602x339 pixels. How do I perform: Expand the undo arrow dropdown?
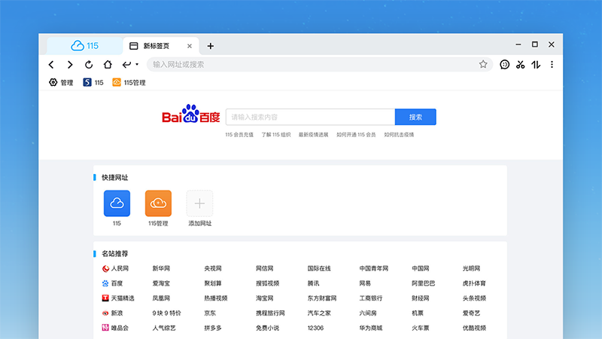[x=136, y=65]
